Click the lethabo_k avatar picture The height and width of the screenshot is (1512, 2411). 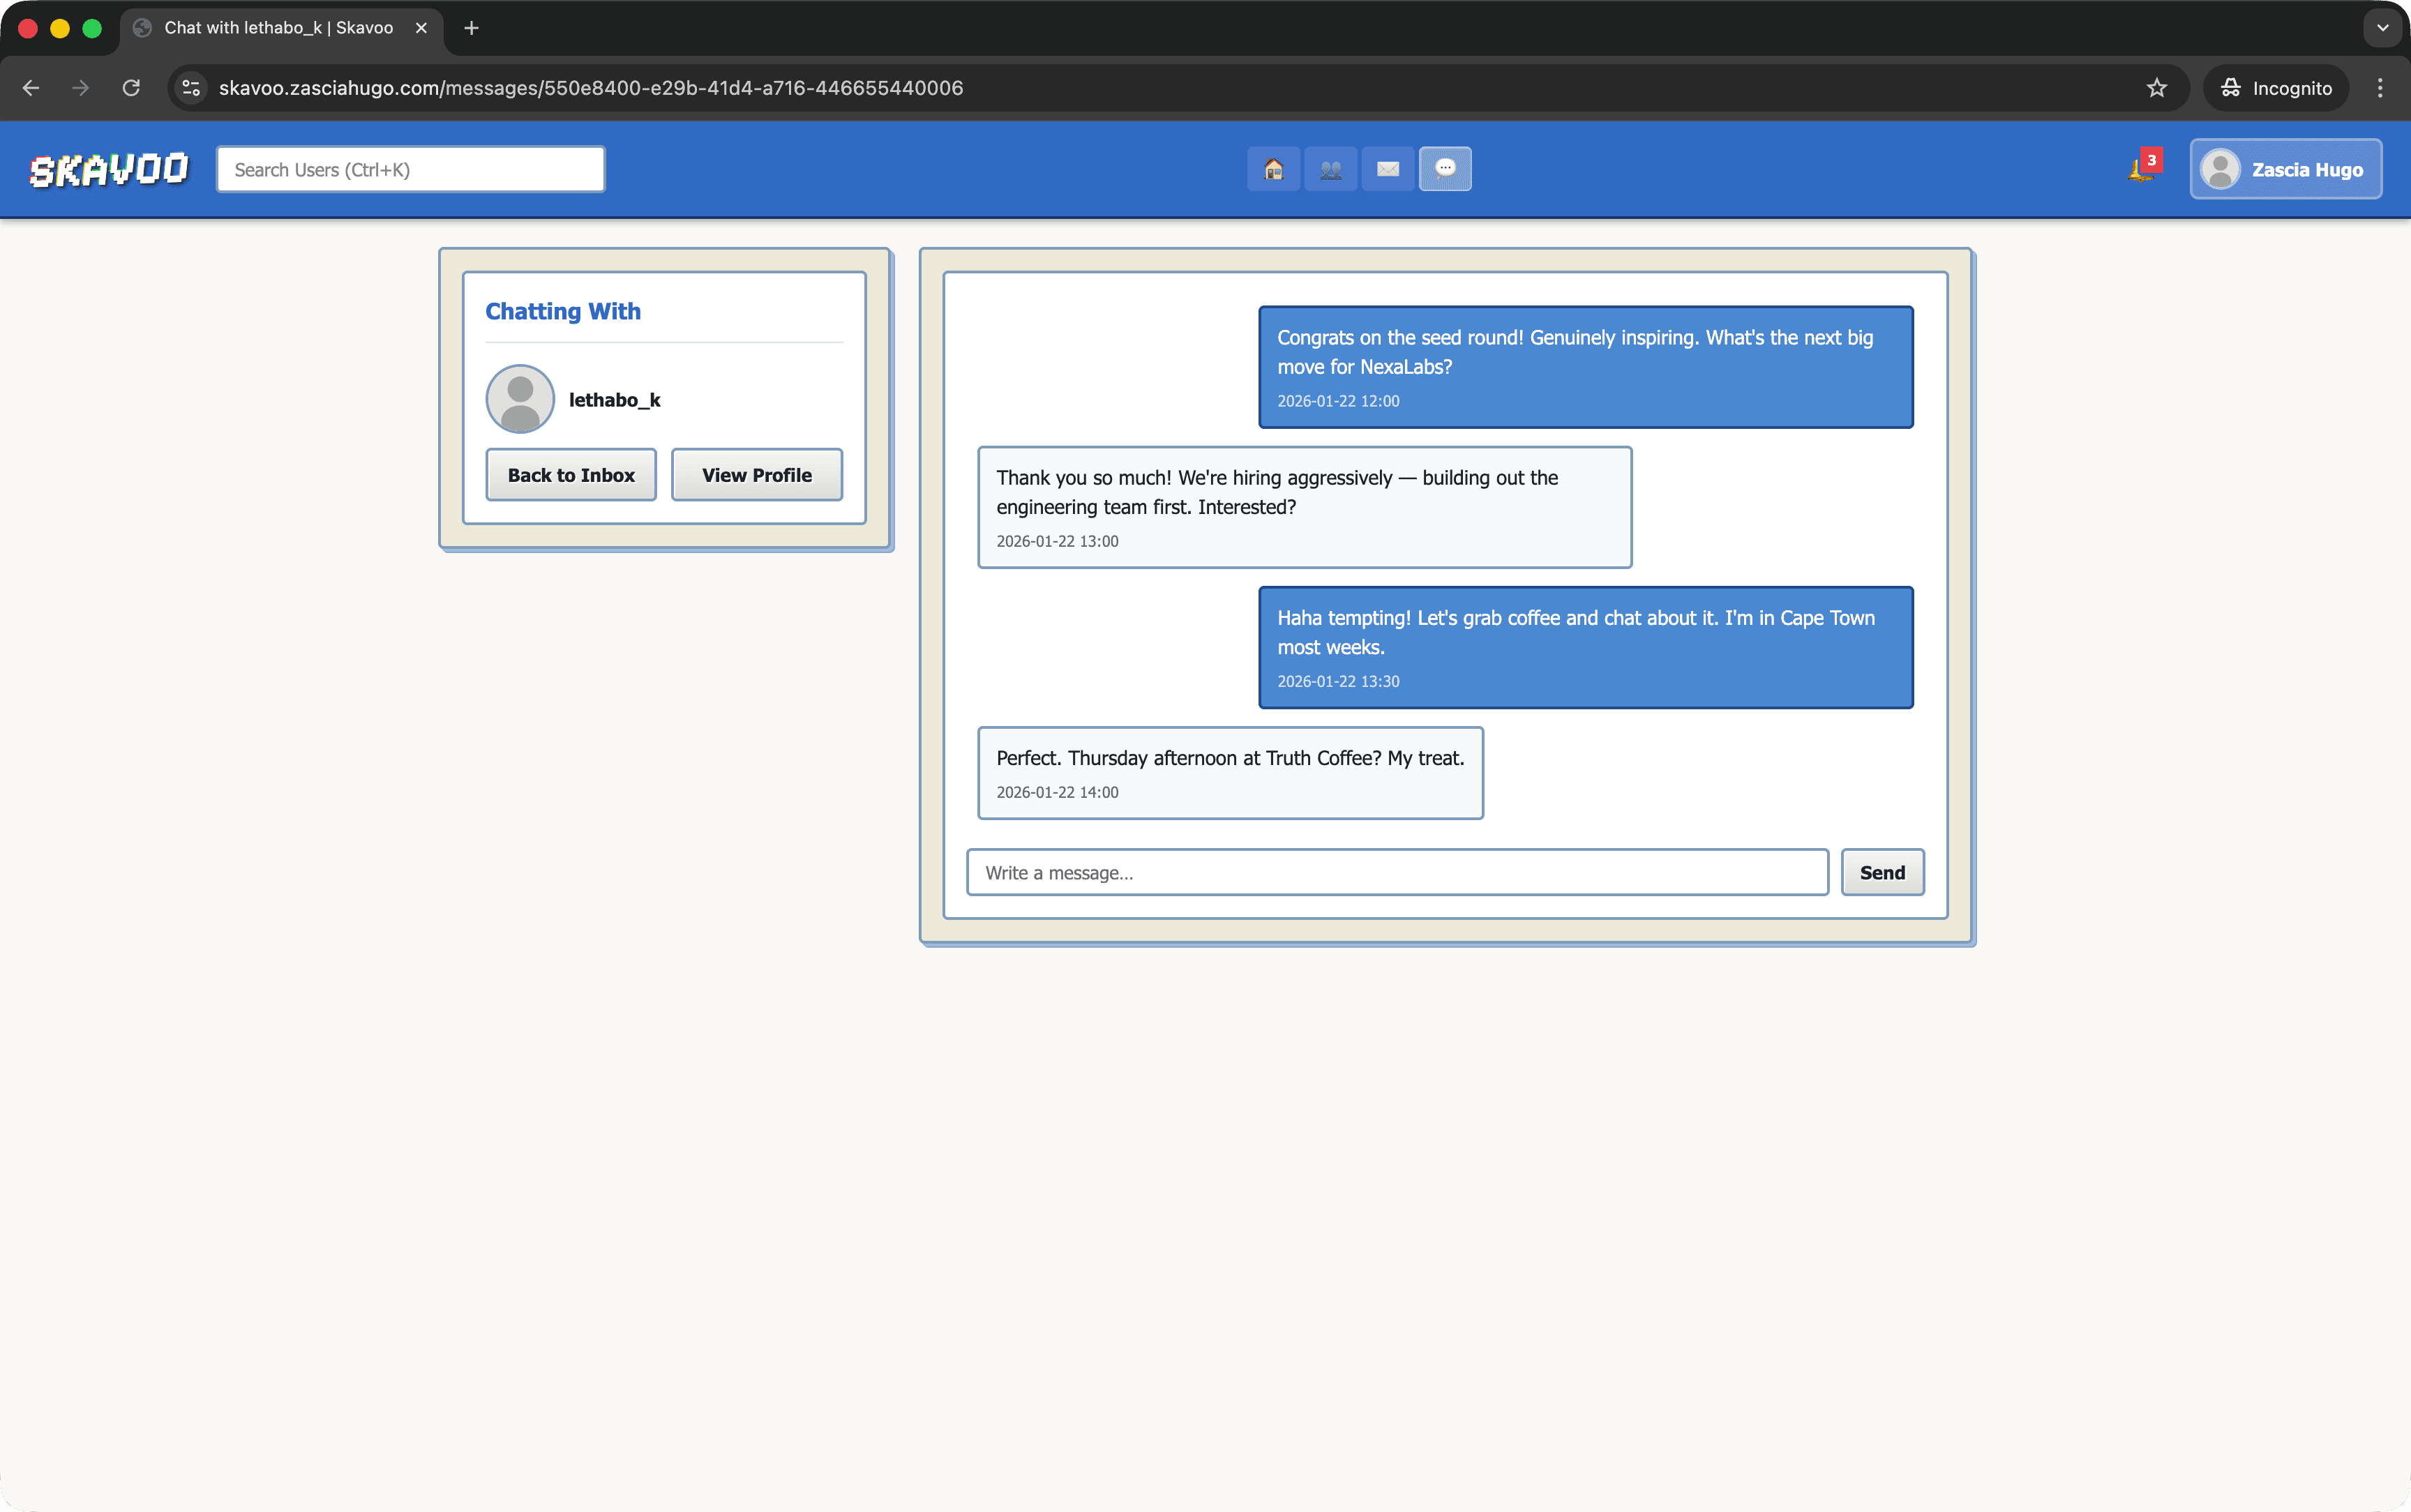520,399
